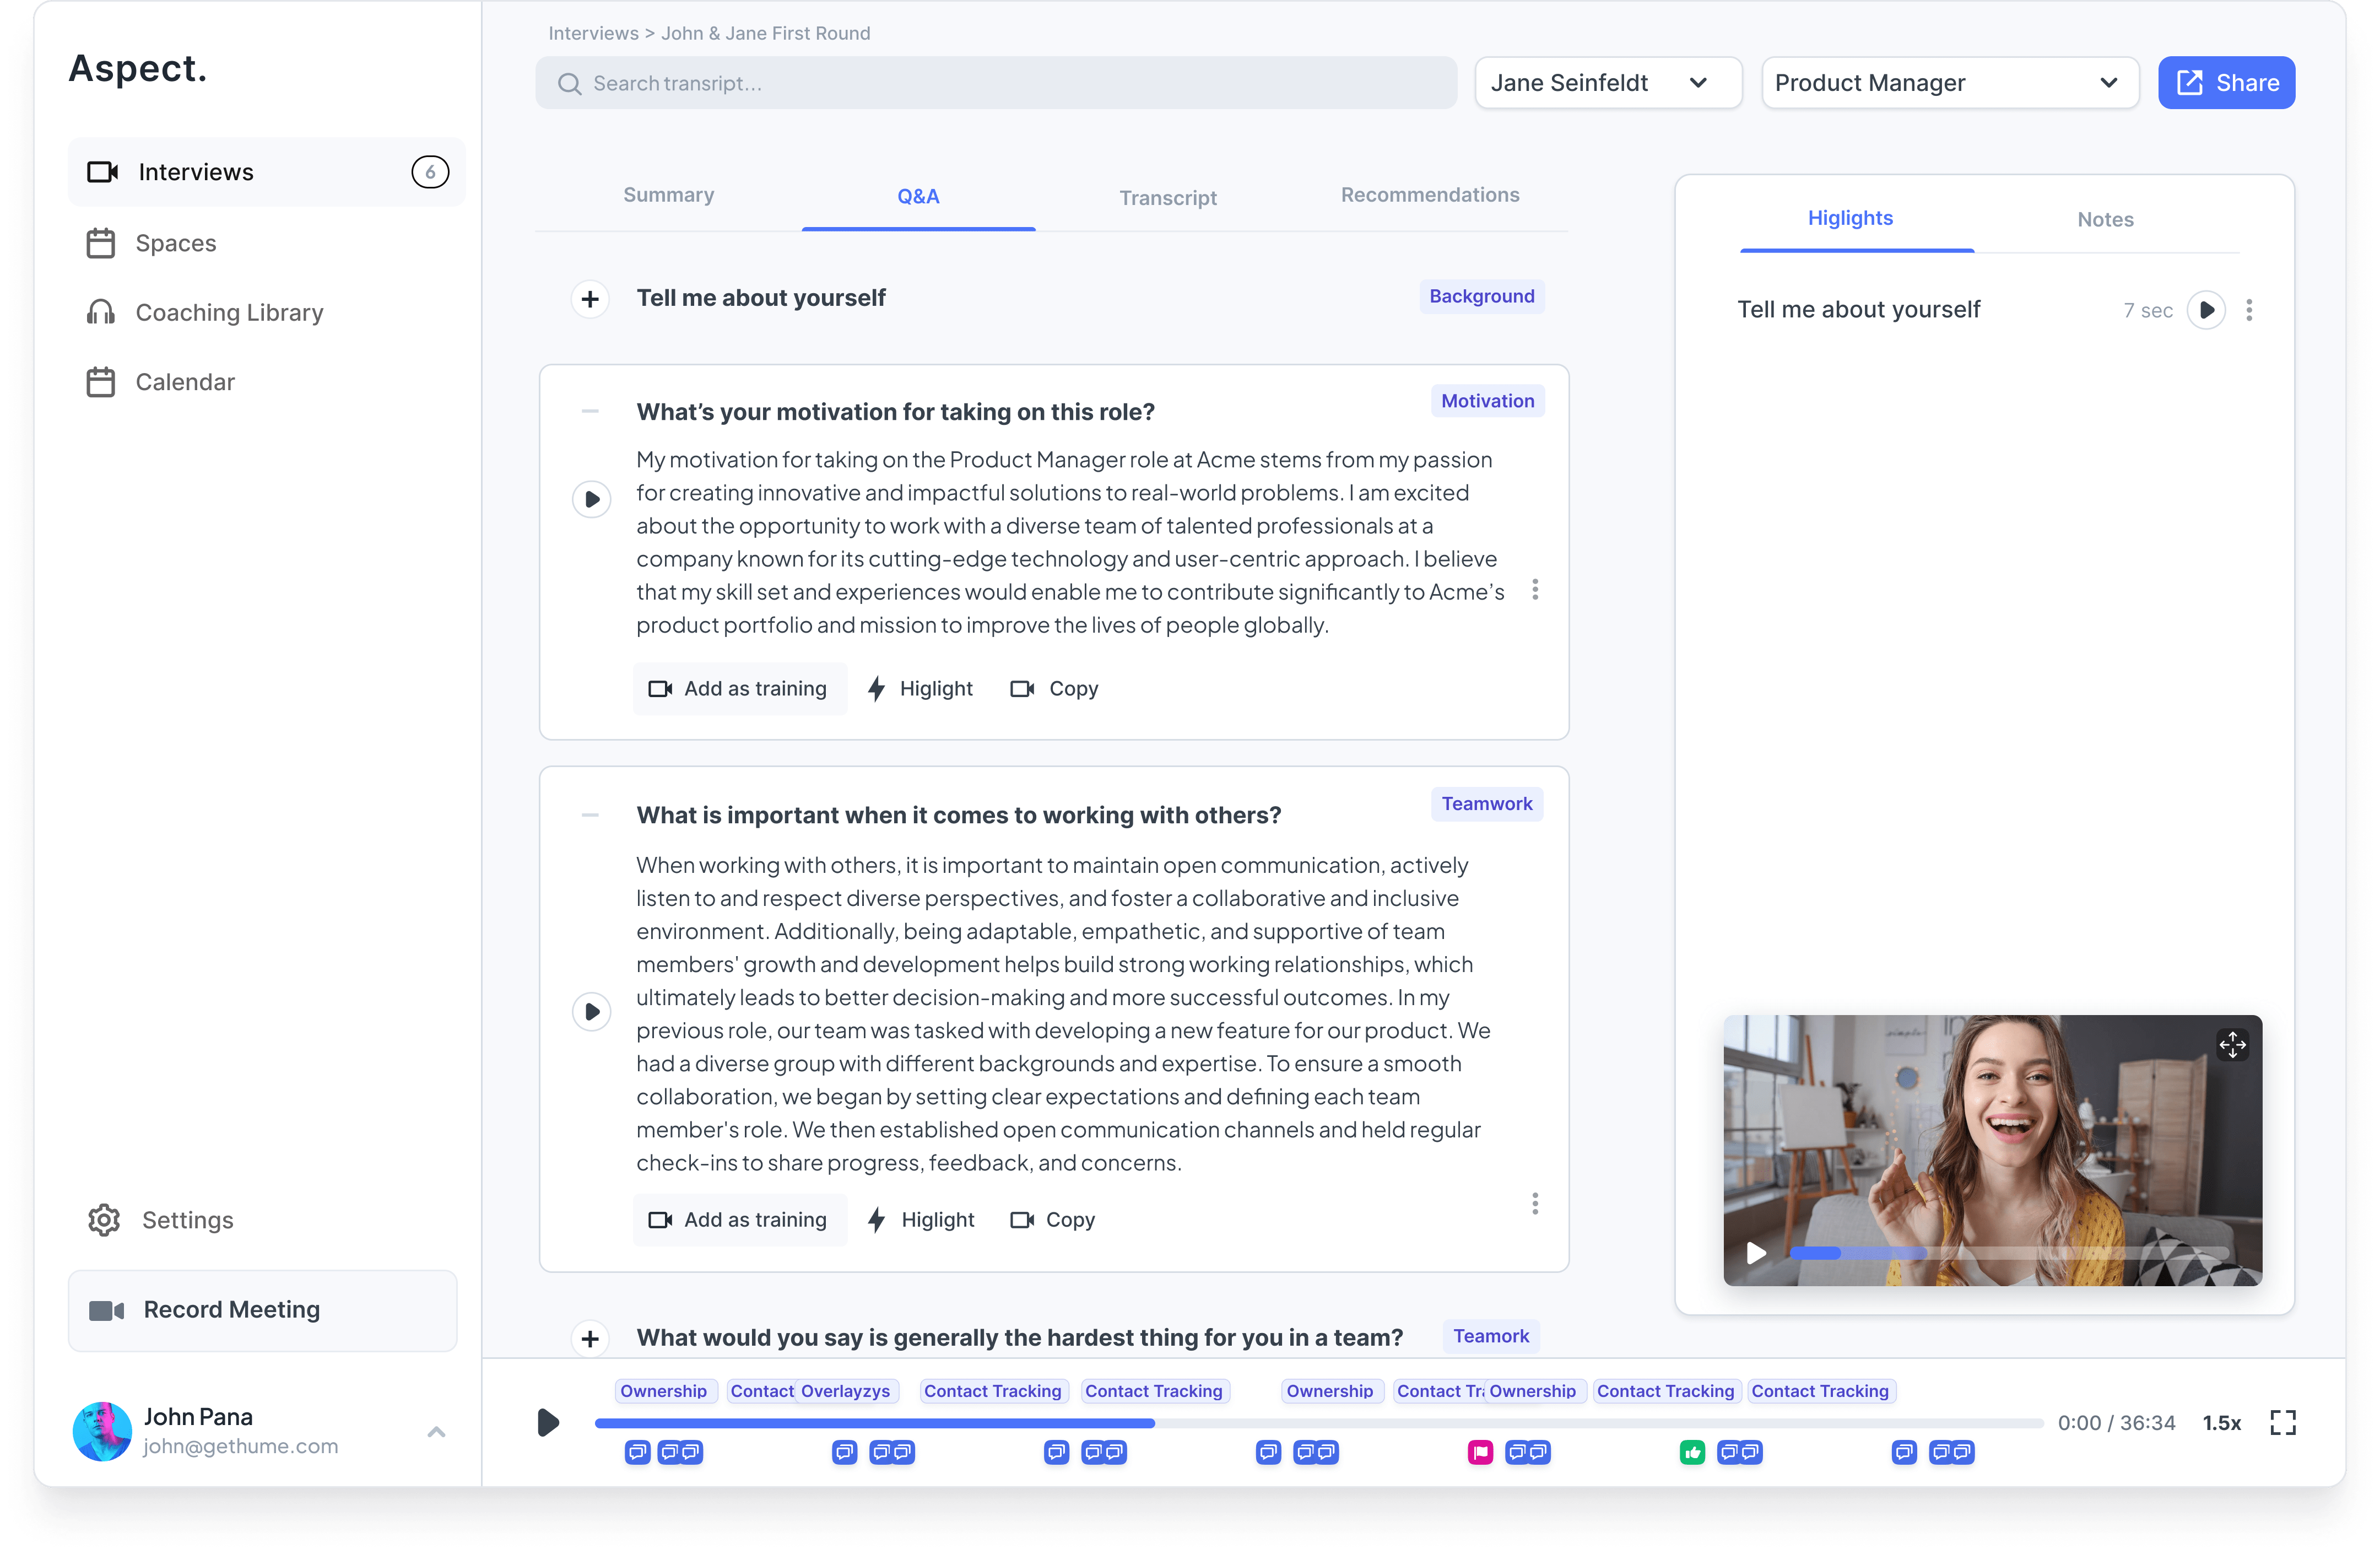
Task: Change the 1.5x playback speed
Action: click(2222, 1422)
